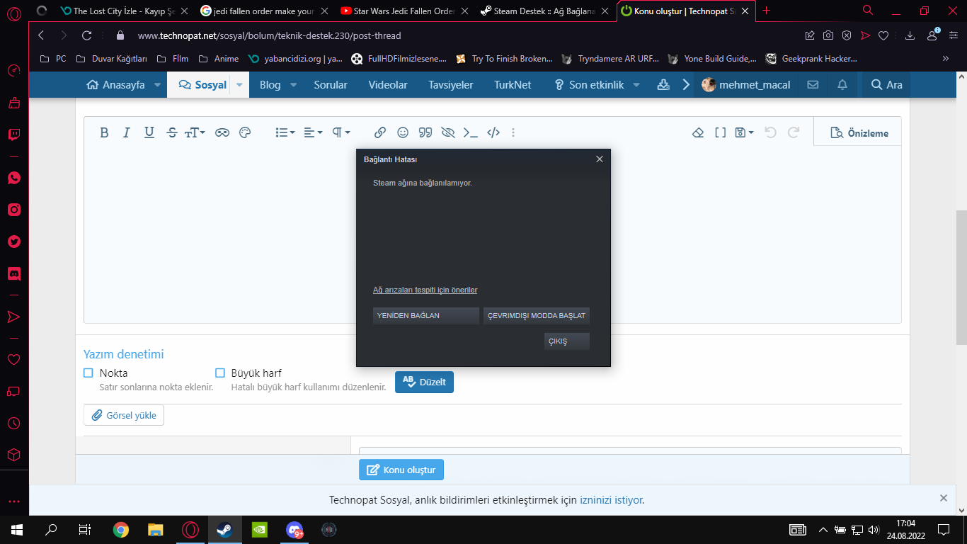Click the undo arrow in the editor
Screen dimensions: 967x544
[x=771, y=132]
